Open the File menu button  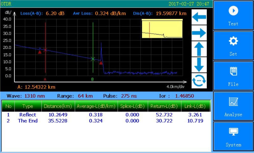[x=233, y=76]
